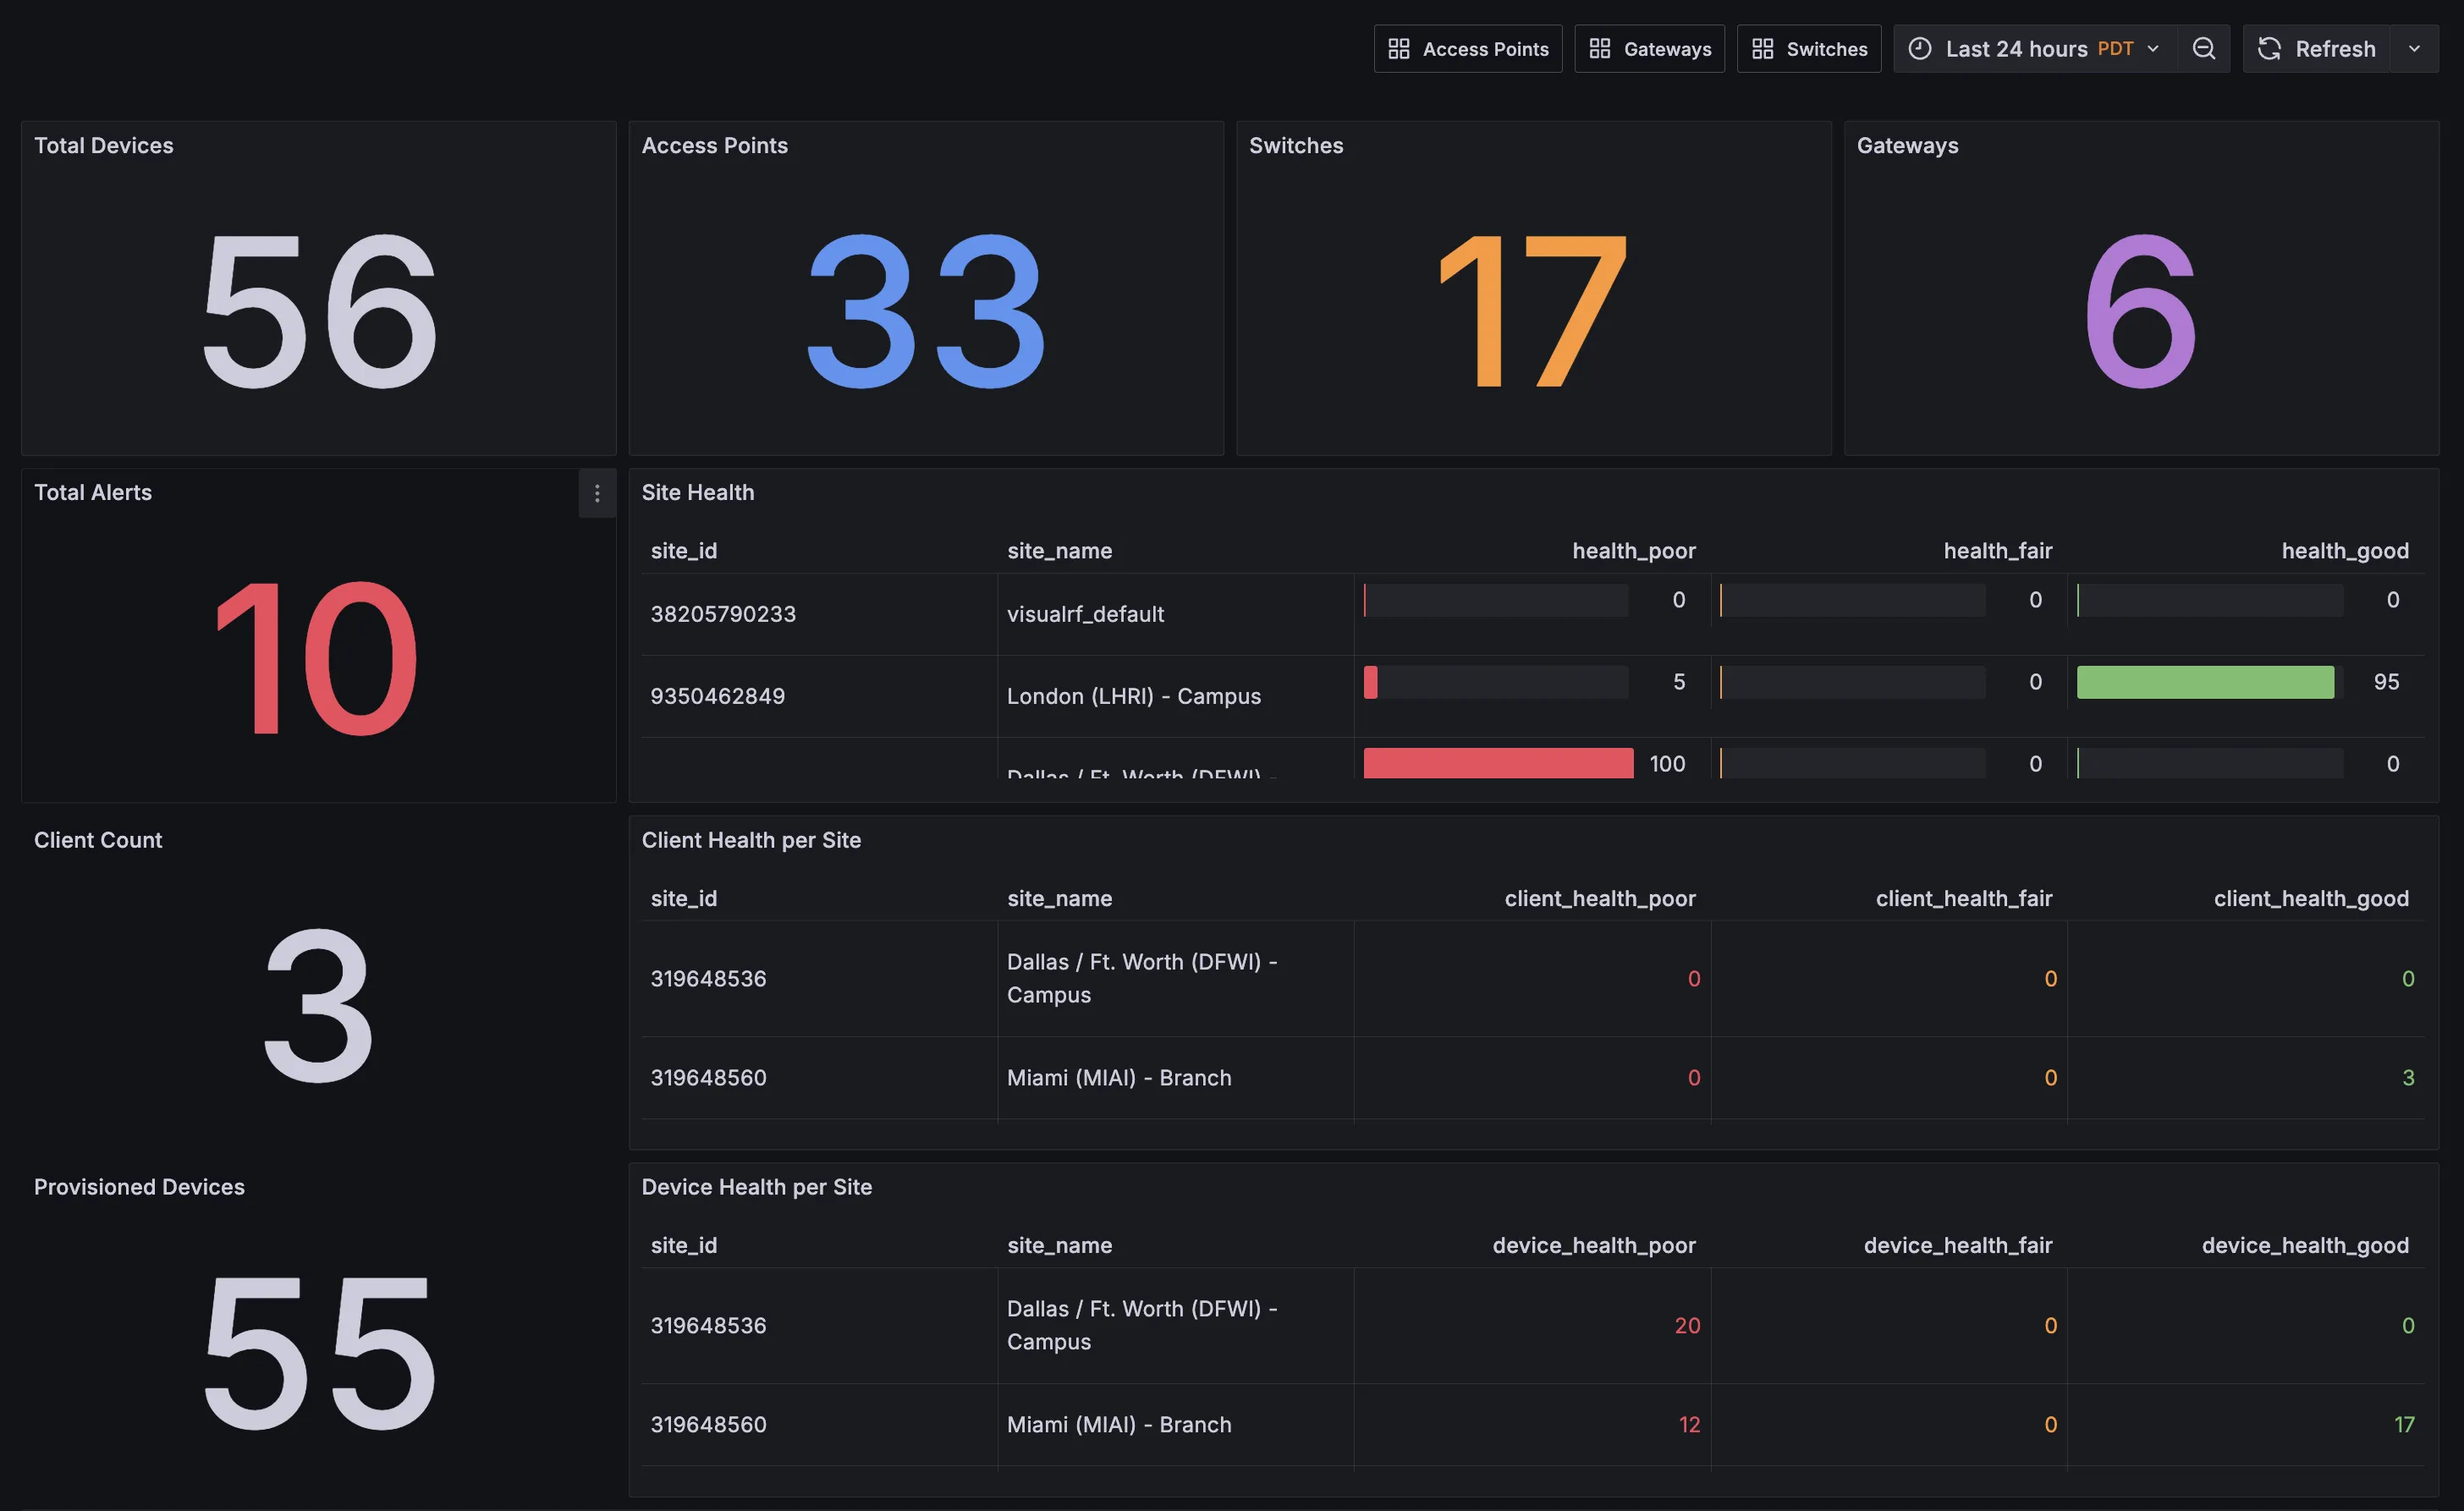Click the Site Health panel title

click(698, 492)
